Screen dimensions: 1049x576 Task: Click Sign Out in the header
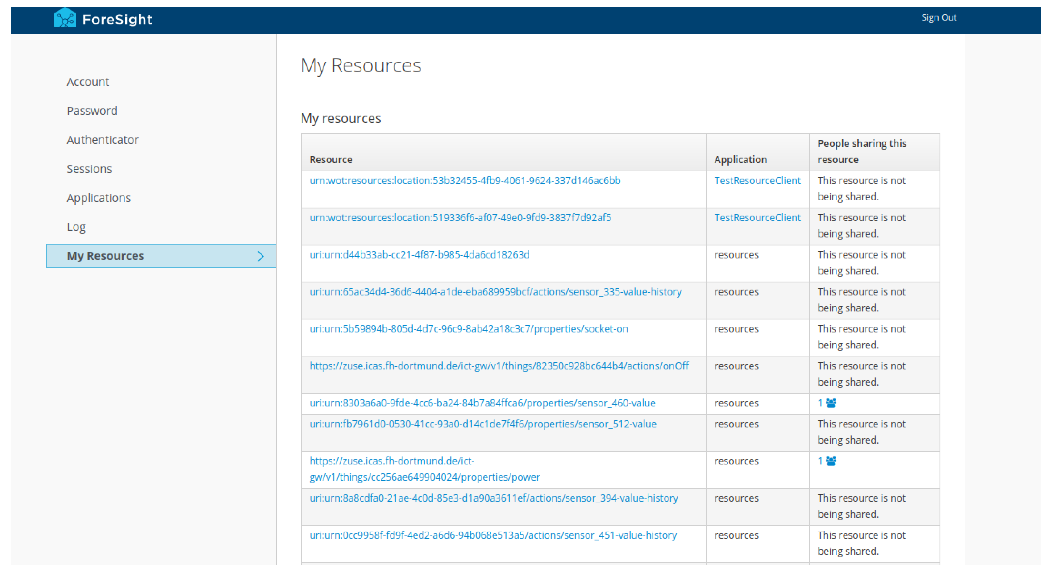pyautogui.click(x=939, y=17)
